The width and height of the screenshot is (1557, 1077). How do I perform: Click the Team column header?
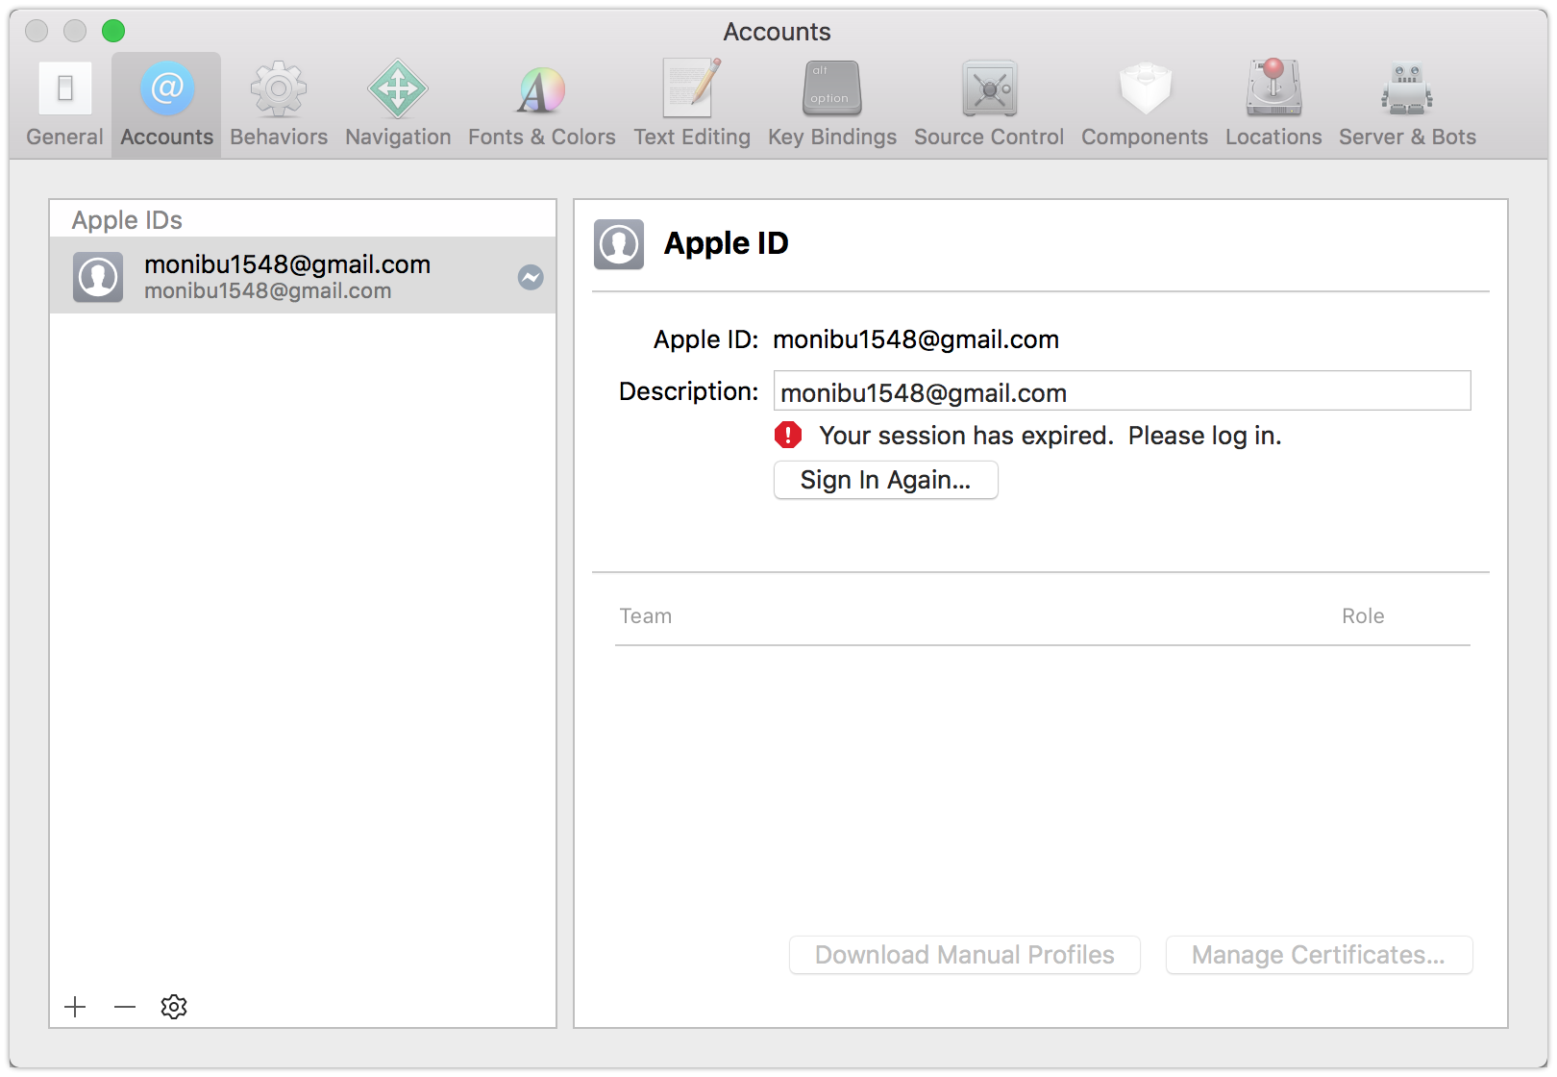coord(646,616)
